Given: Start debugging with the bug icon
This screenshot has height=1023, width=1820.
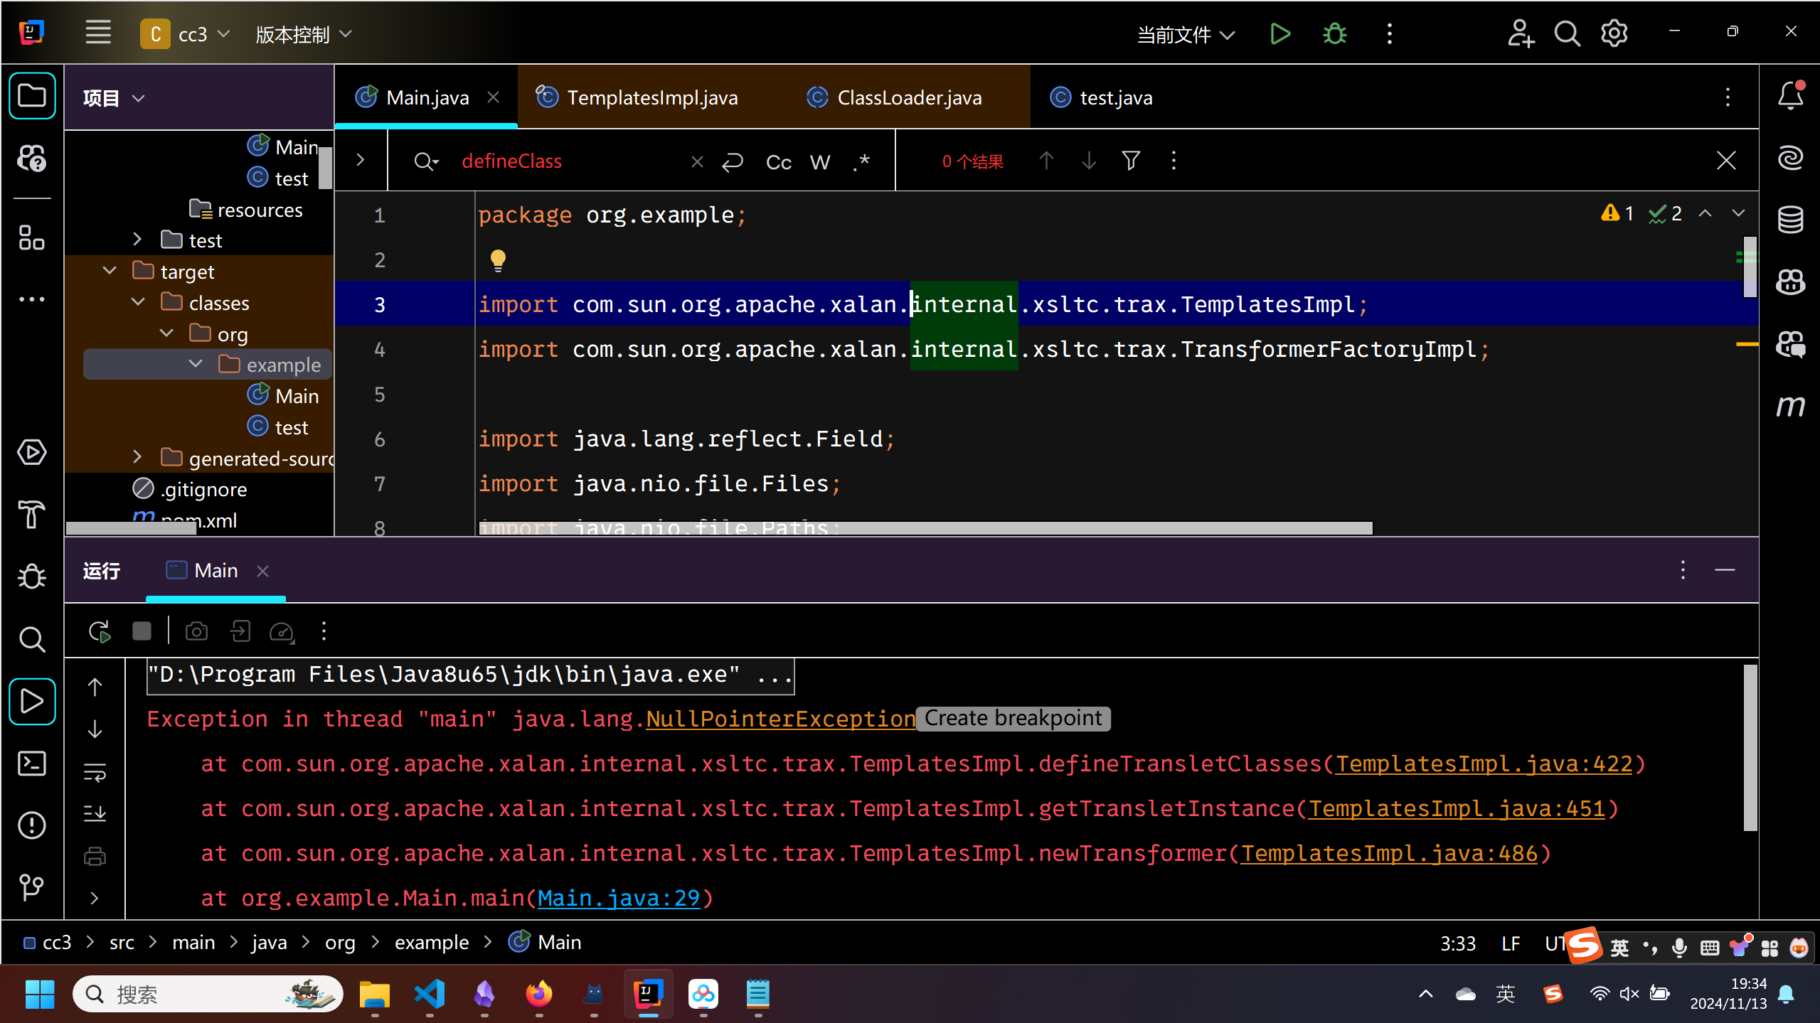Looking at the screenshot, I should coord(1335,33).
